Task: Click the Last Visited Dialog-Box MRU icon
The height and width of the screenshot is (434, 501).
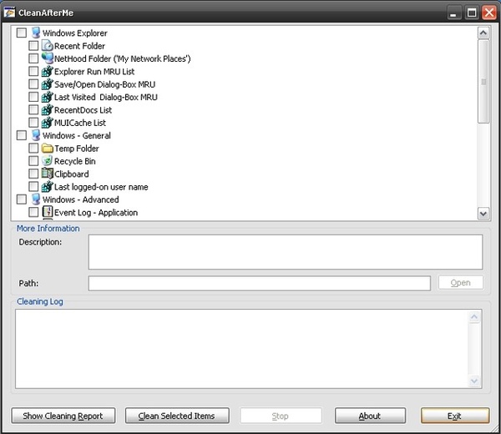Action: click(48, 97)
